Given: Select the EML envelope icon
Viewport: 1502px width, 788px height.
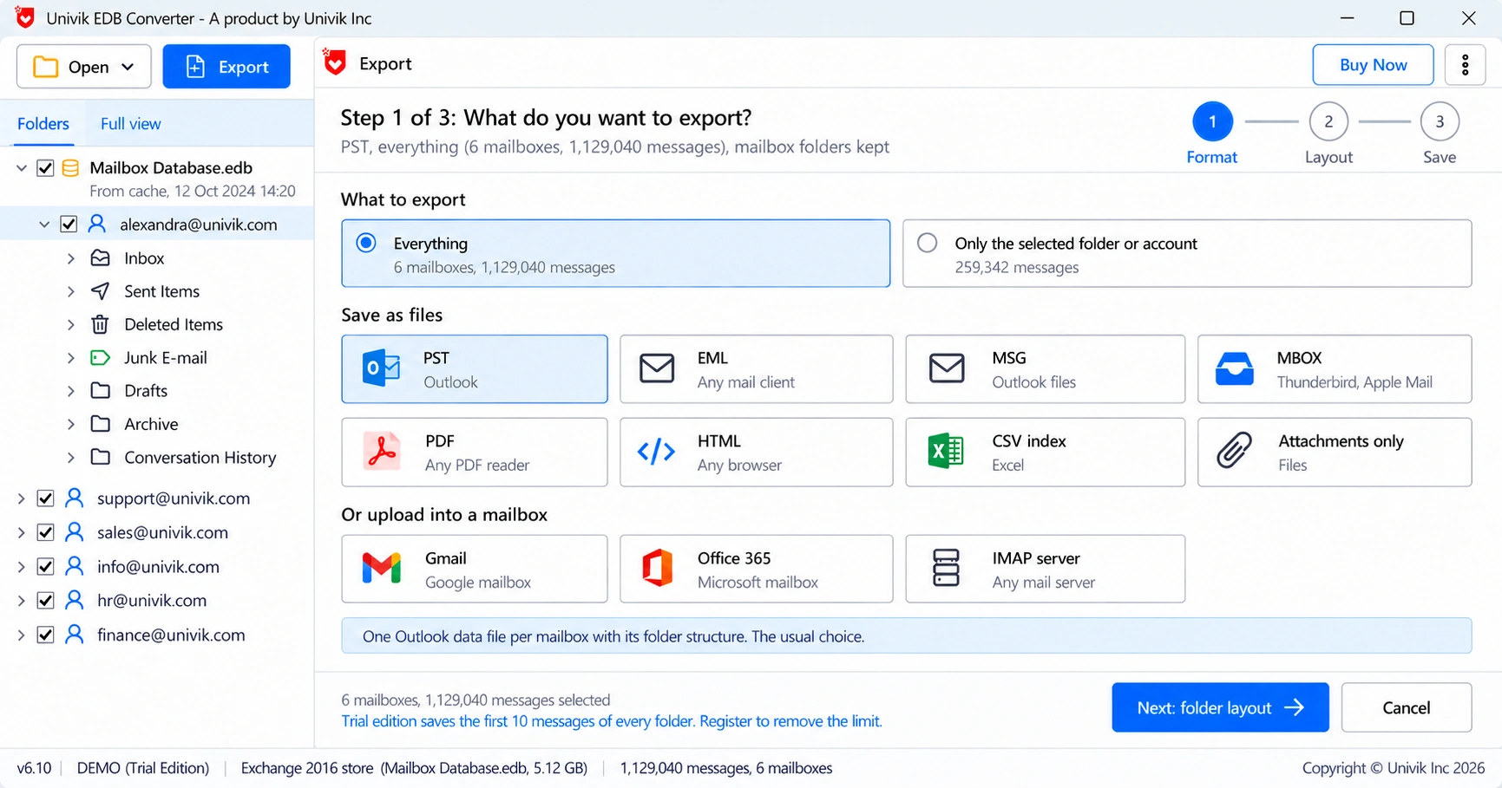Looking at the screenshot, I should tap(657, 368).
